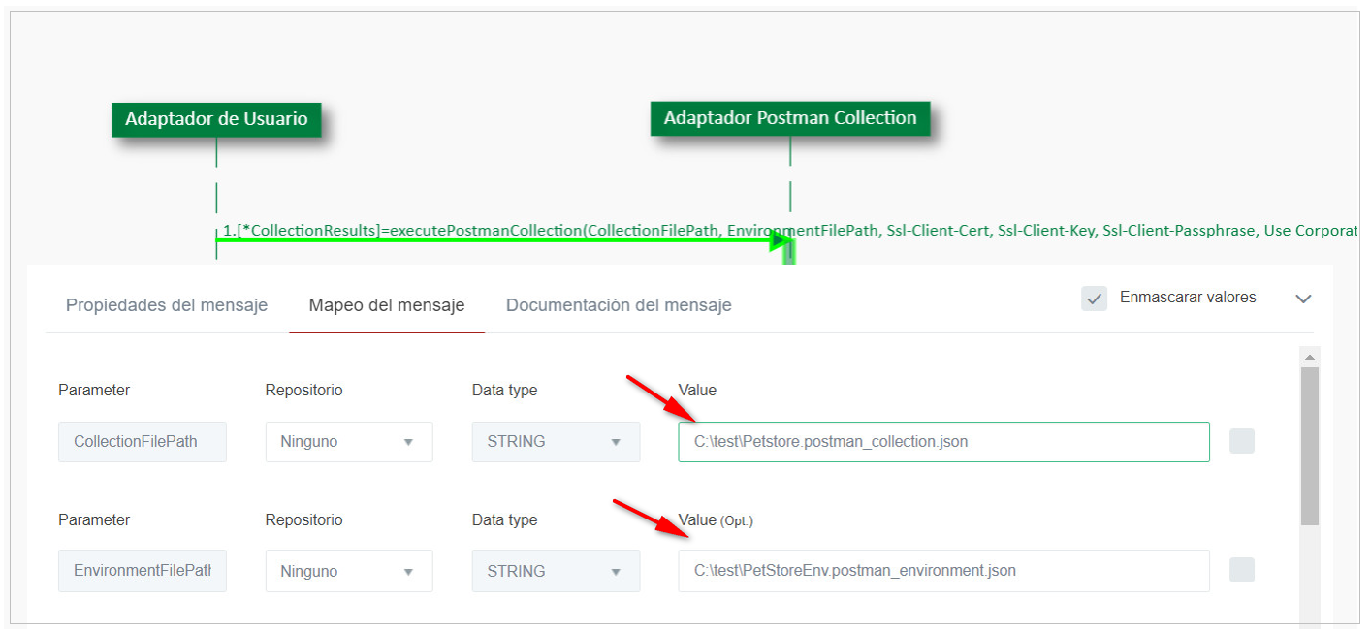1371x629 pixels.
Task: Open Repositorio dropdown in CollectionFilePath row
Action: tap(349, 442)
